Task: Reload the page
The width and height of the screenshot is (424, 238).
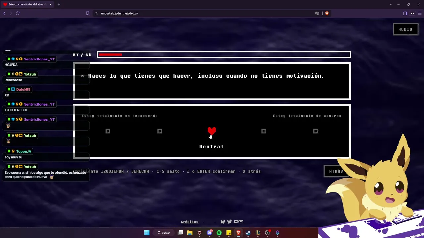Action: click(18, 13)
